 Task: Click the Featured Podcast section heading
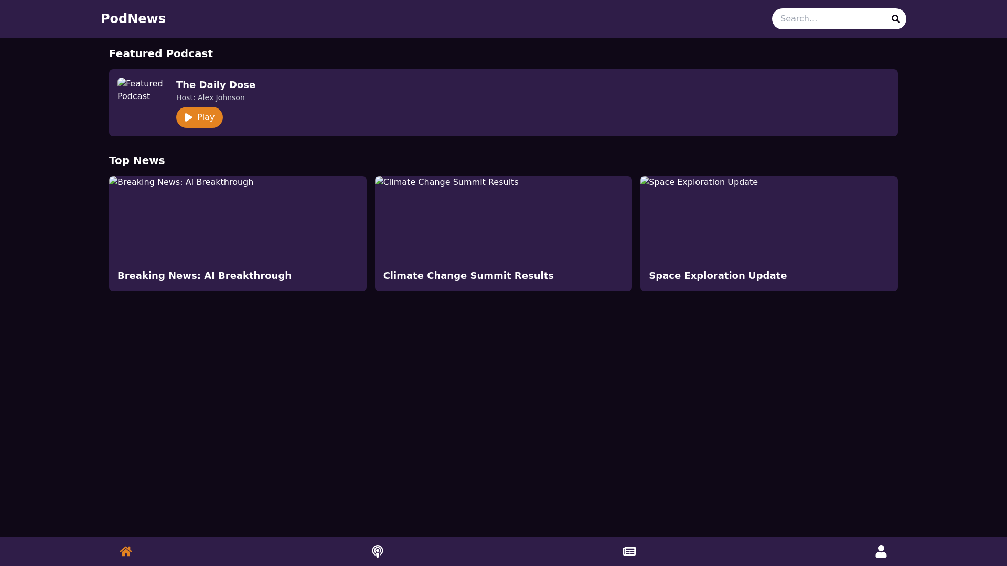click(160, 53)
